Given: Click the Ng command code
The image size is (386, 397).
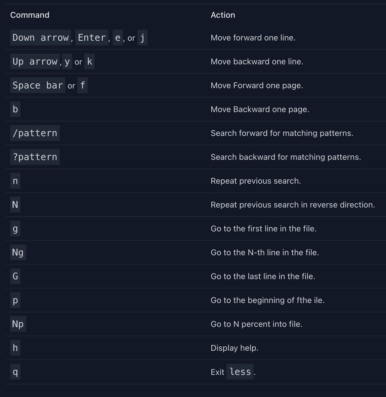Looking at the screenshot, I should pyautogui.click(x=18, y=252).
